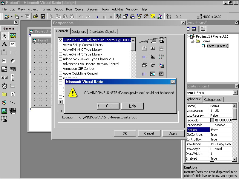This screenshot has height=179, width=239.
Task: Check Active Setup Control Library box
Action: point(61,45)
